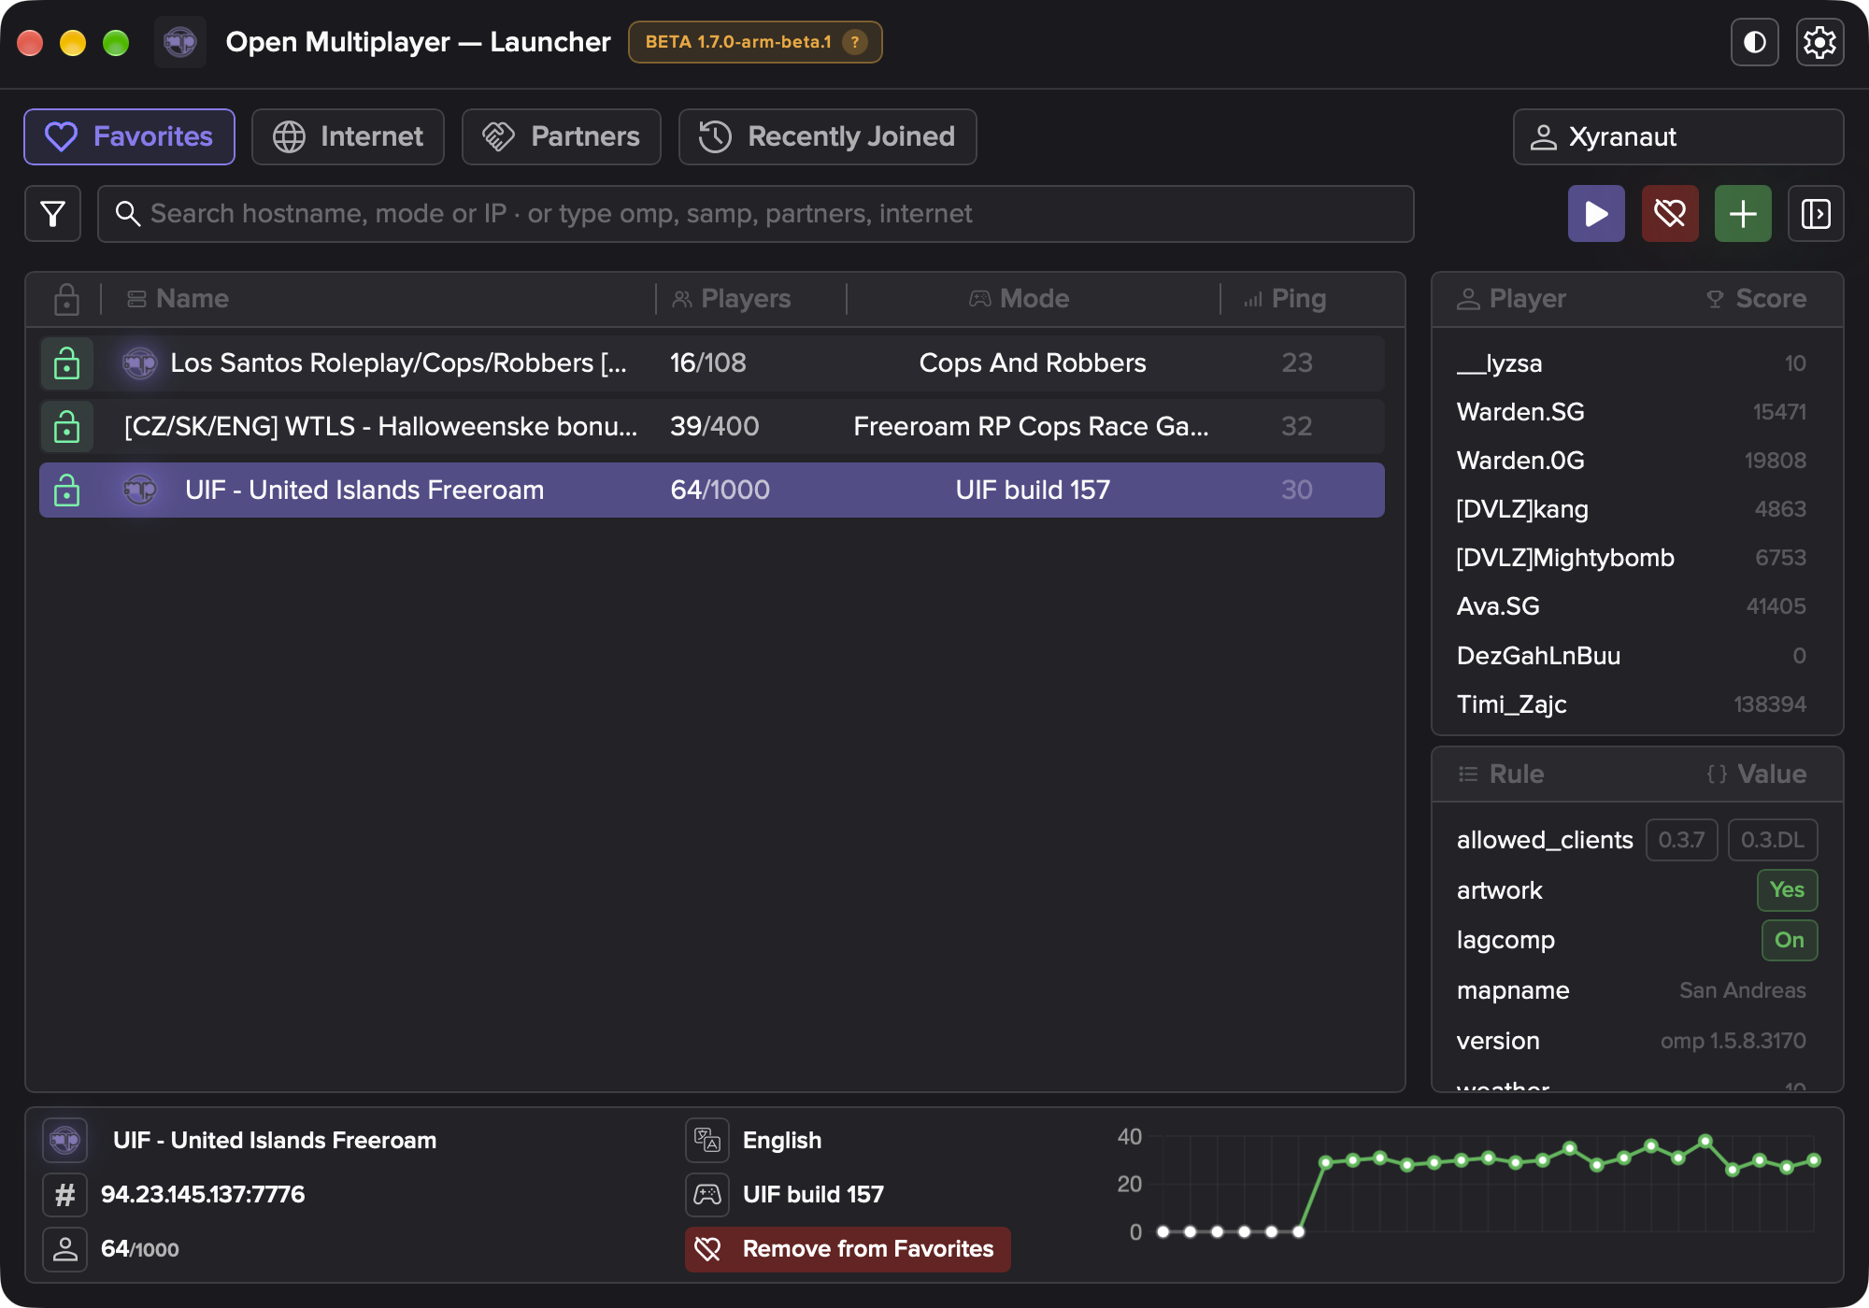The image size is (1869, 1308).
Task: Click the unlocked padlock on Los Santos row
Action: (x=66, y=363)
